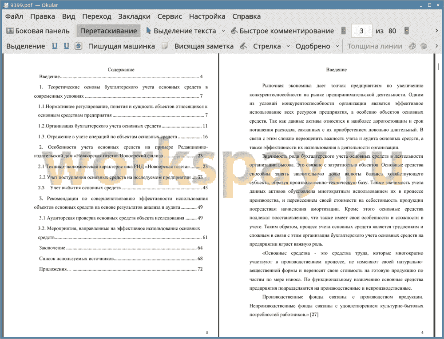Go to next page arrow icon

(407, 31)
